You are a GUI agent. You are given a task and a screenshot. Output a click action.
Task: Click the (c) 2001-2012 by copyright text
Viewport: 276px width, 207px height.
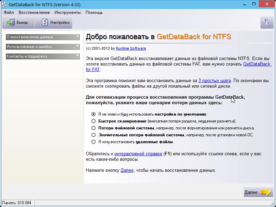(x=100, y=48)
